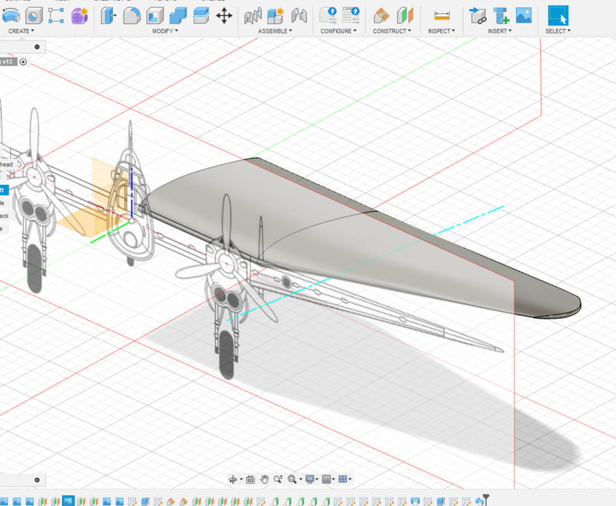This screenshot has height=506, width=616.
Task: Activate the Select tool
Action: click(x=558, y=15)
